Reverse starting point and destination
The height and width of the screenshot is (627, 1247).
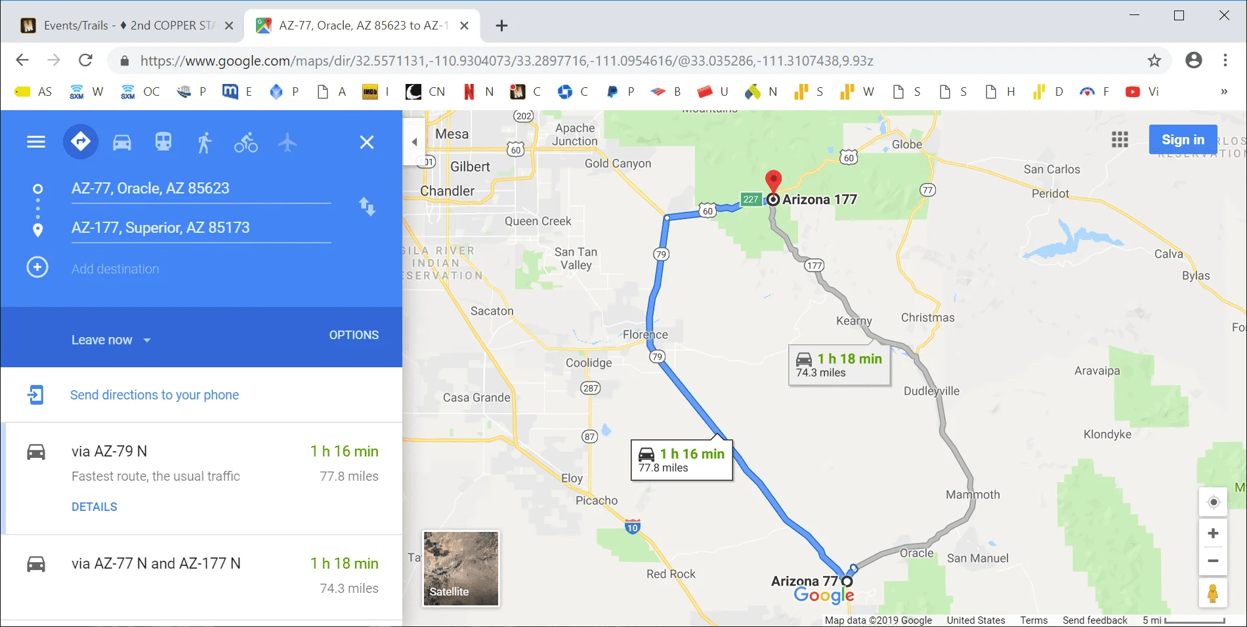367,207
